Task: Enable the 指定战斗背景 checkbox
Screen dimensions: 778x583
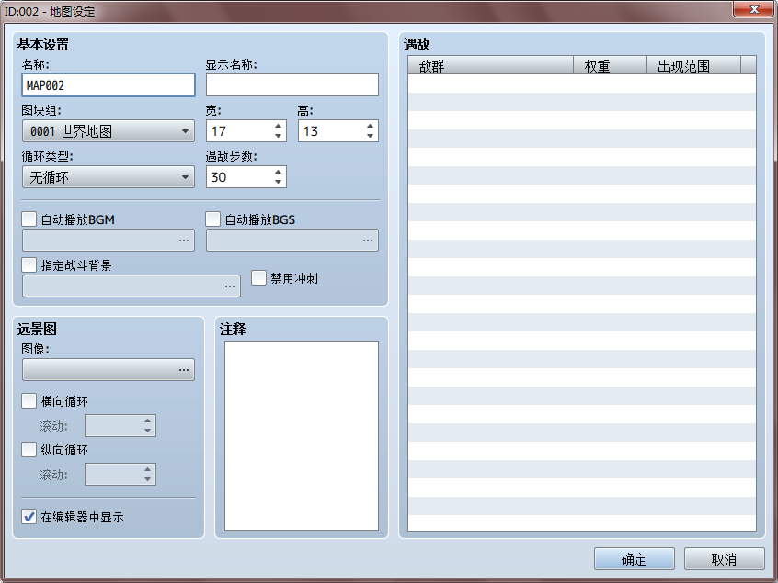Action: tap(29, 265)
